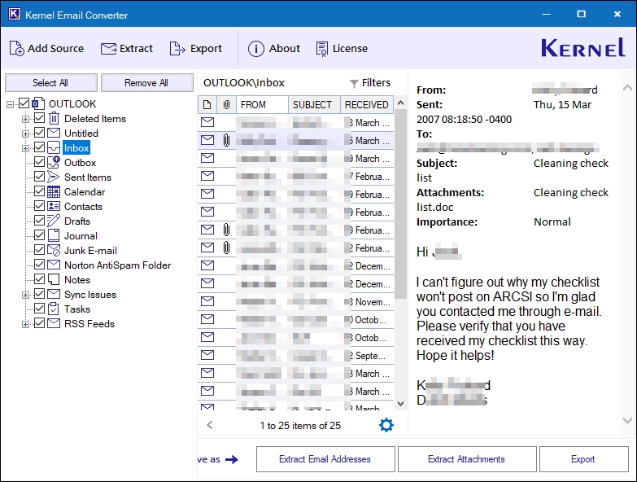Click the preview pane scroll down arrow

tap(628, 420)
